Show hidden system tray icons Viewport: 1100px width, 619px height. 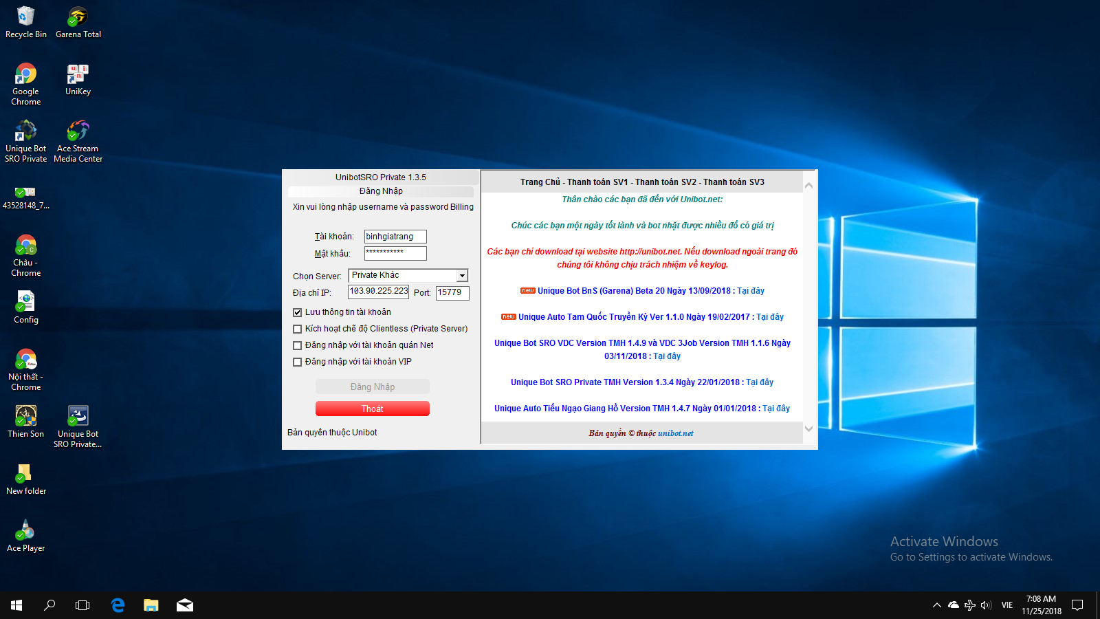(937, 605)
